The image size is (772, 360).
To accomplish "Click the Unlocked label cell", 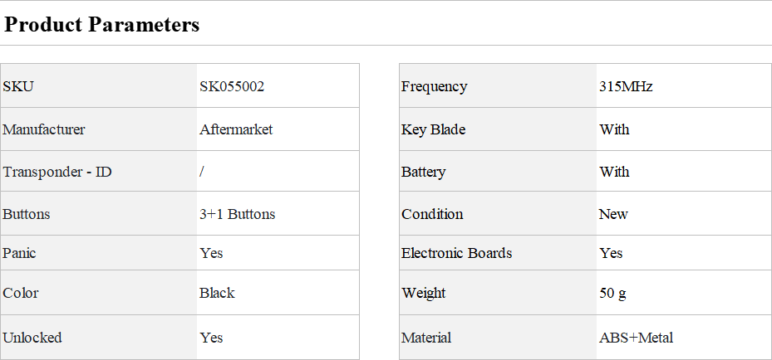I will point(98,338).
